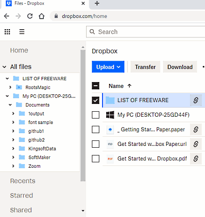The width and height of the screenshot is (205, 217).
Task: Focus the Search input field
Action: [146, 32]
